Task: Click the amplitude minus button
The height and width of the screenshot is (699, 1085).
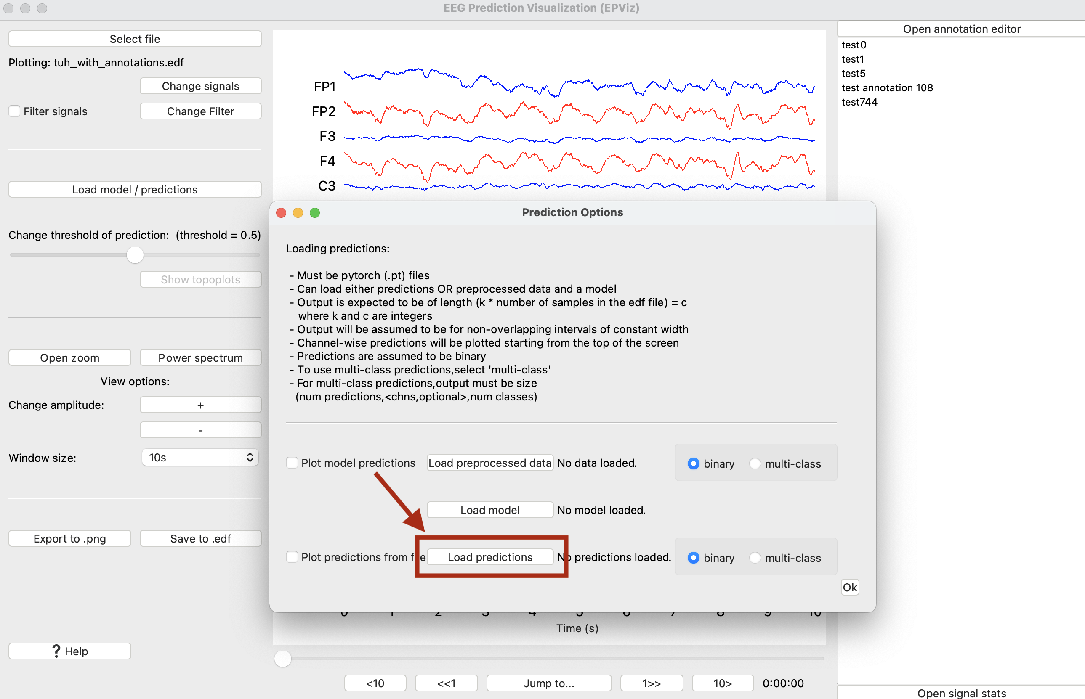Action: point(200,430)
